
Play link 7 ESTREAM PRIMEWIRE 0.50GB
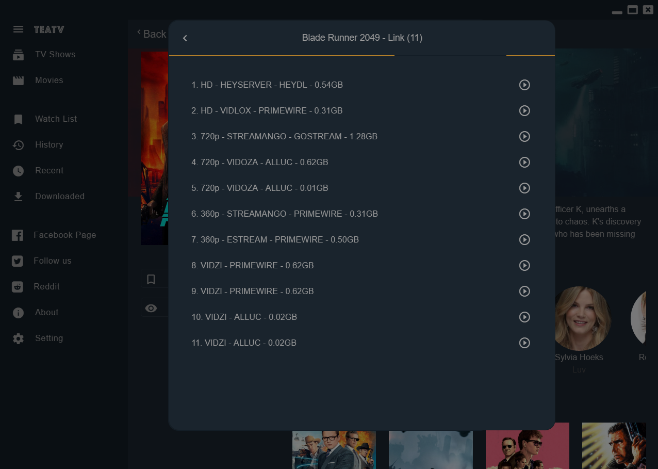point(524,239)
